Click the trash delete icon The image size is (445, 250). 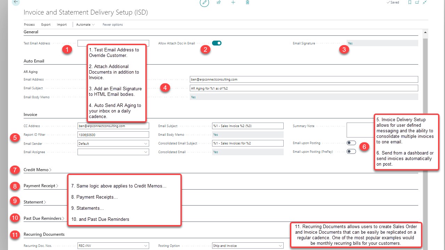tap(248, 2)
